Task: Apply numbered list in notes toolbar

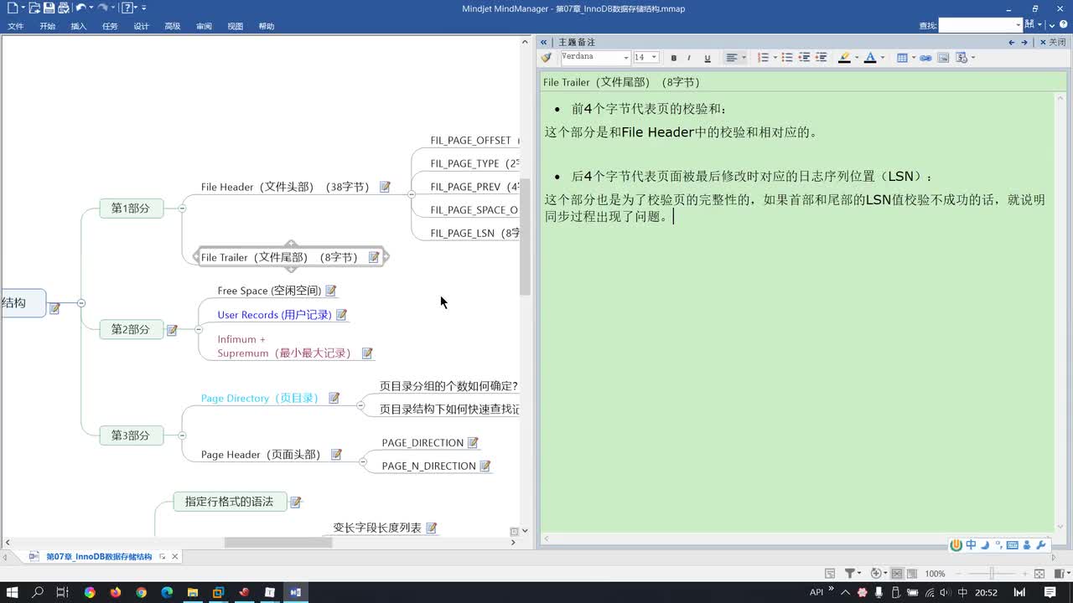Action: (x=763, y=58)
